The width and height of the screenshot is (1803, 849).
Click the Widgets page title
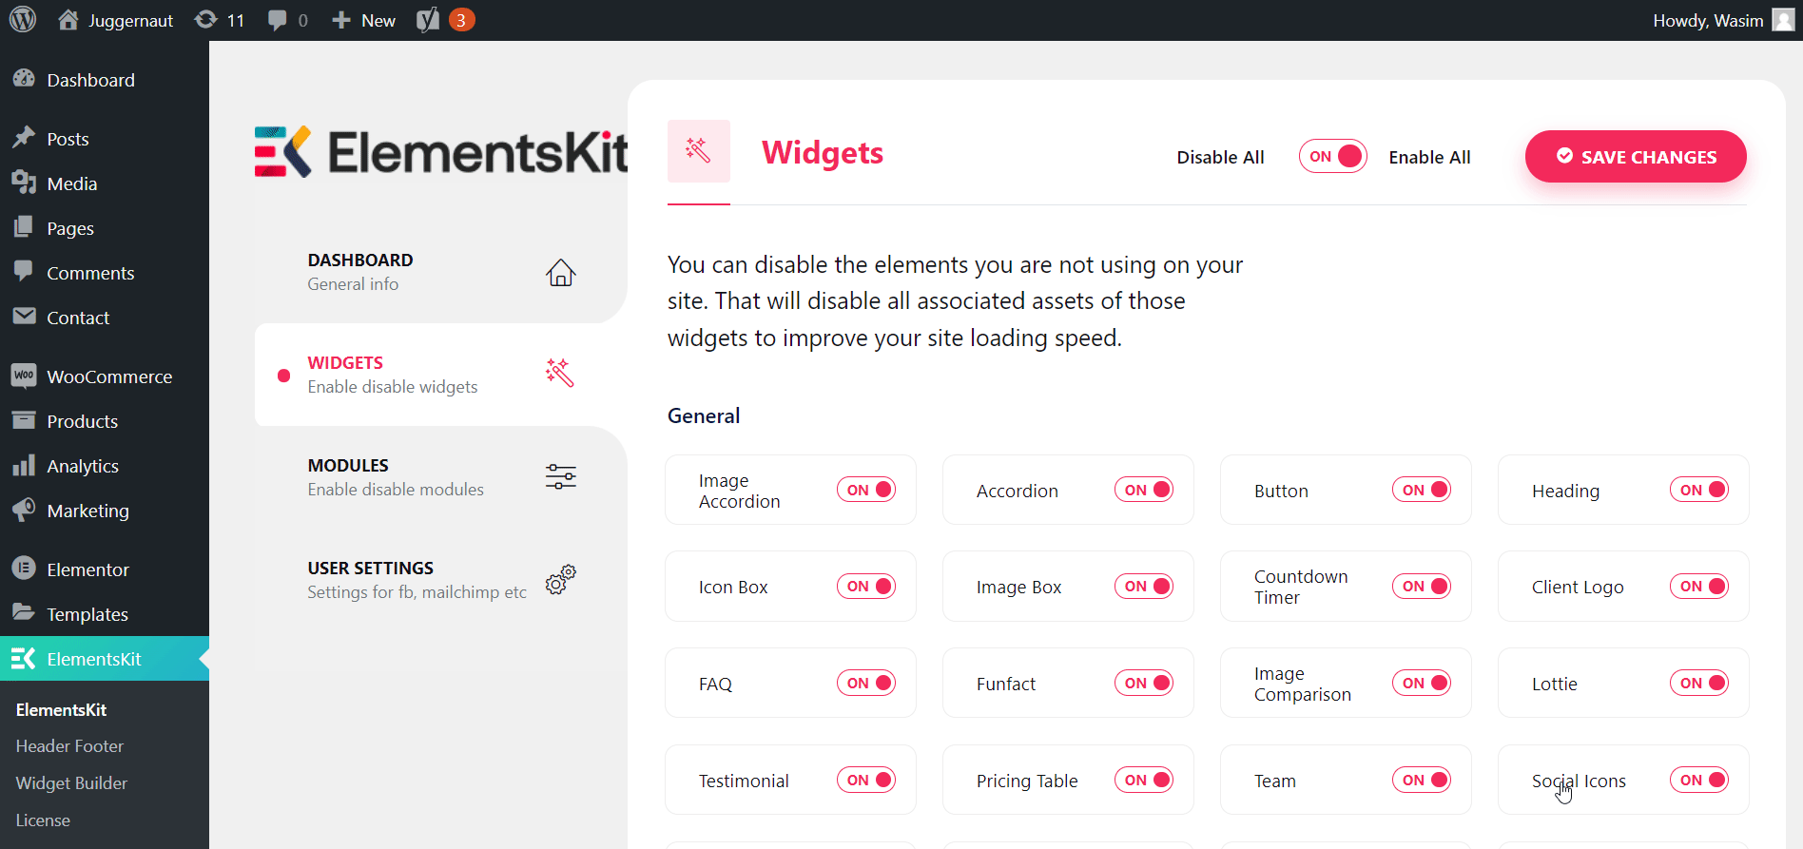823,152
